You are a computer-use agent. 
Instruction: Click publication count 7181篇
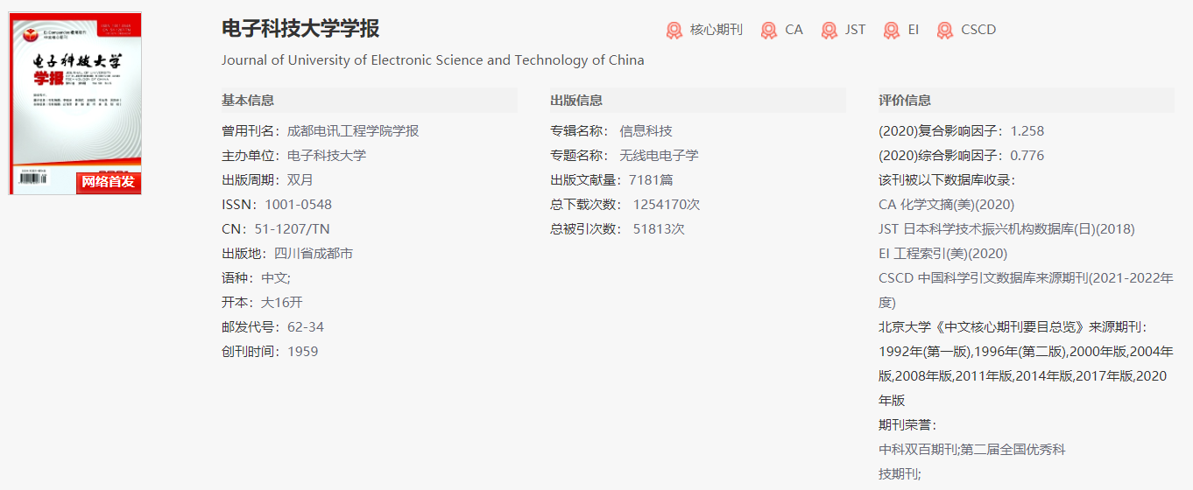651,180
